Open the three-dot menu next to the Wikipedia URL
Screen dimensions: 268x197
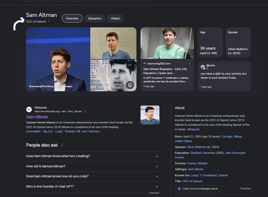[x=85, y=111]
